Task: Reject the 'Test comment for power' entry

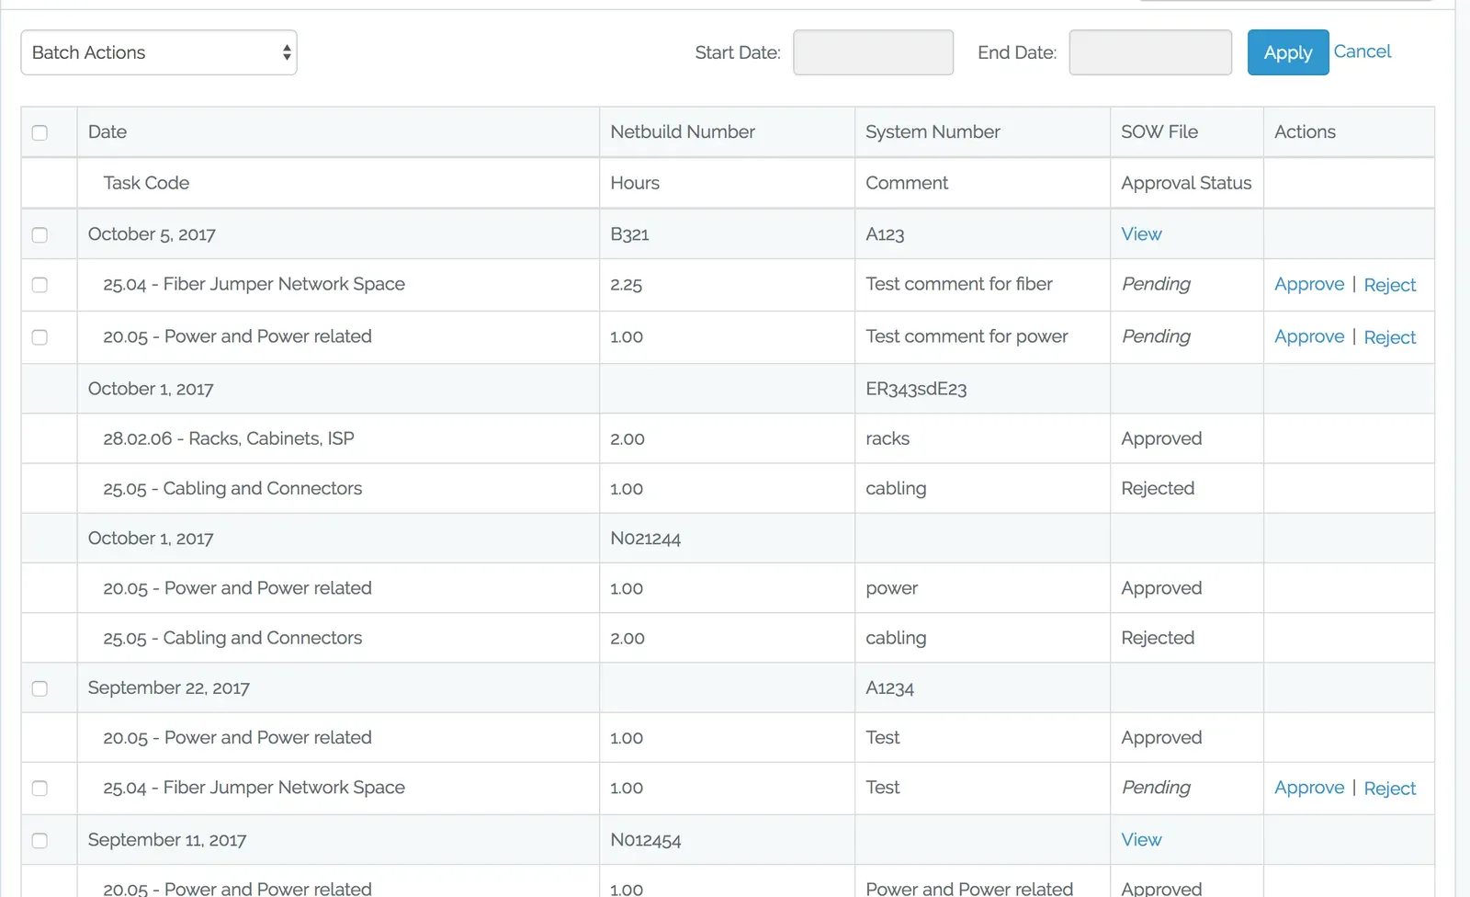Action: click(x=1389, y=337)
